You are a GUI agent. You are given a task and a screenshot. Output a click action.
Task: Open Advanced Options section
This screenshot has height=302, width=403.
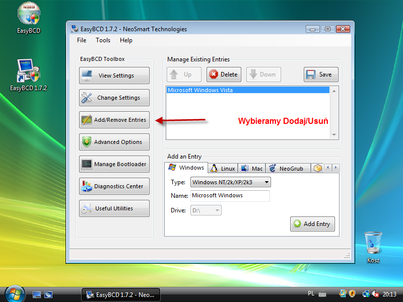[x=114, y=142]
